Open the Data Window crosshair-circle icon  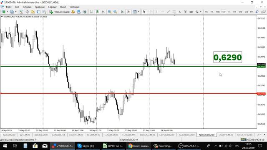(x=27, y=12)
